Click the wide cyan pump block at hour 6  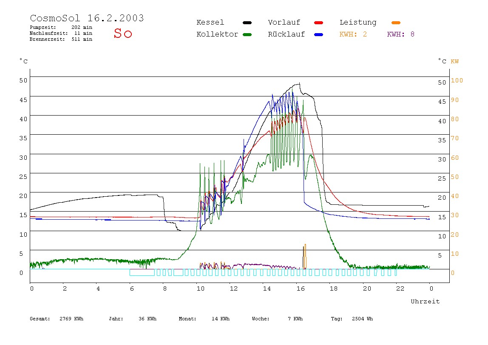[x=142, y=272]
